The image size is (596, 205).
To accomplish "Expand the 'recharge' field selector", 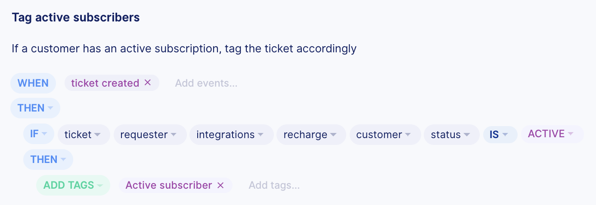I will pos(311,135).
